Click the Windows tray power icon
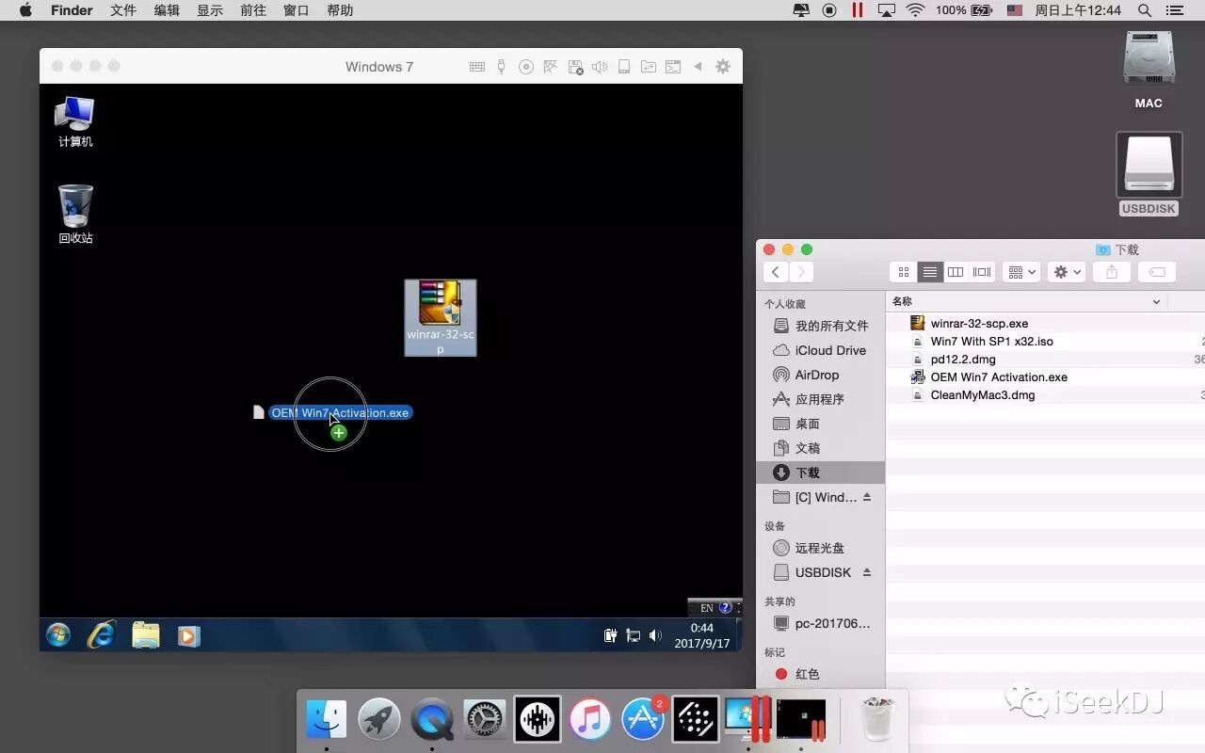The height and width of the screenshot is (753, 1205). pos(610,635)
